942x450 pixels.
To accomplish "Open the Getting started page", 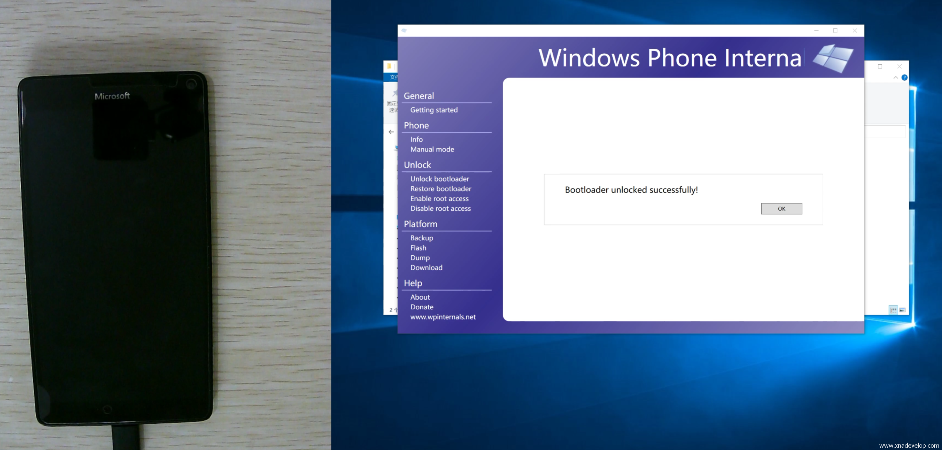I will pos(434,110).
